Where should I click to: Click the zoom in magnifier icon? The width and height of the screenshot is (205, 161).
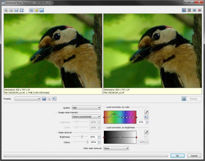click(x=6, y=10)
